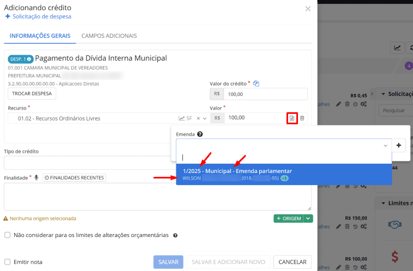The width and height of the screenshot is (413, 271).
Task: Collapse the Emenda dropdown list chevron
Action: click(x=385, y=146)
